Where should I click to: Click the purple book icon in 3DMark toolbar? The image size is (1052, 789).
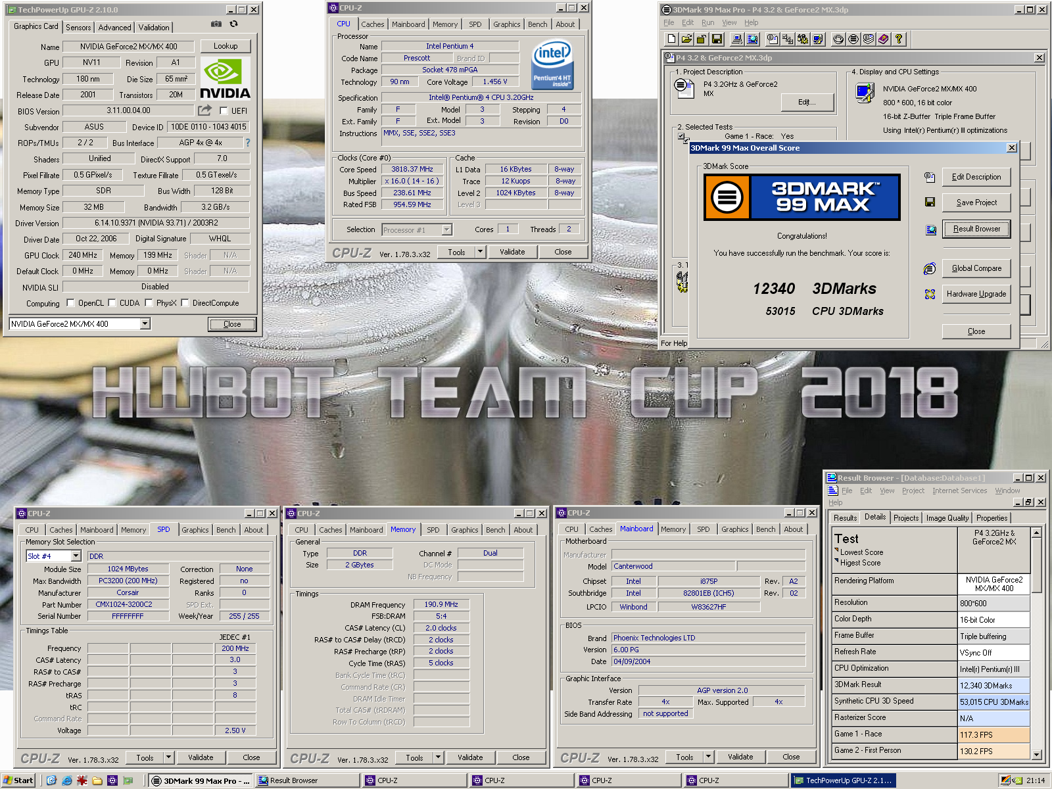click(884, 39)
